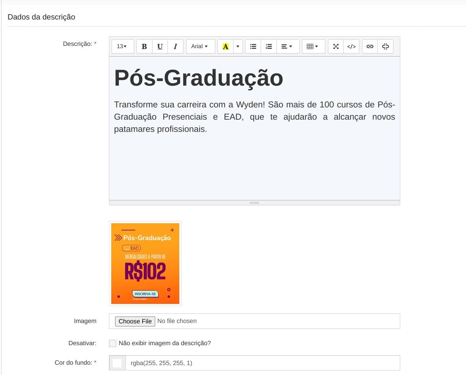Screen dimensions: 466x375
Task: Open the Arial font family dropdown
Action: point(200,46)
